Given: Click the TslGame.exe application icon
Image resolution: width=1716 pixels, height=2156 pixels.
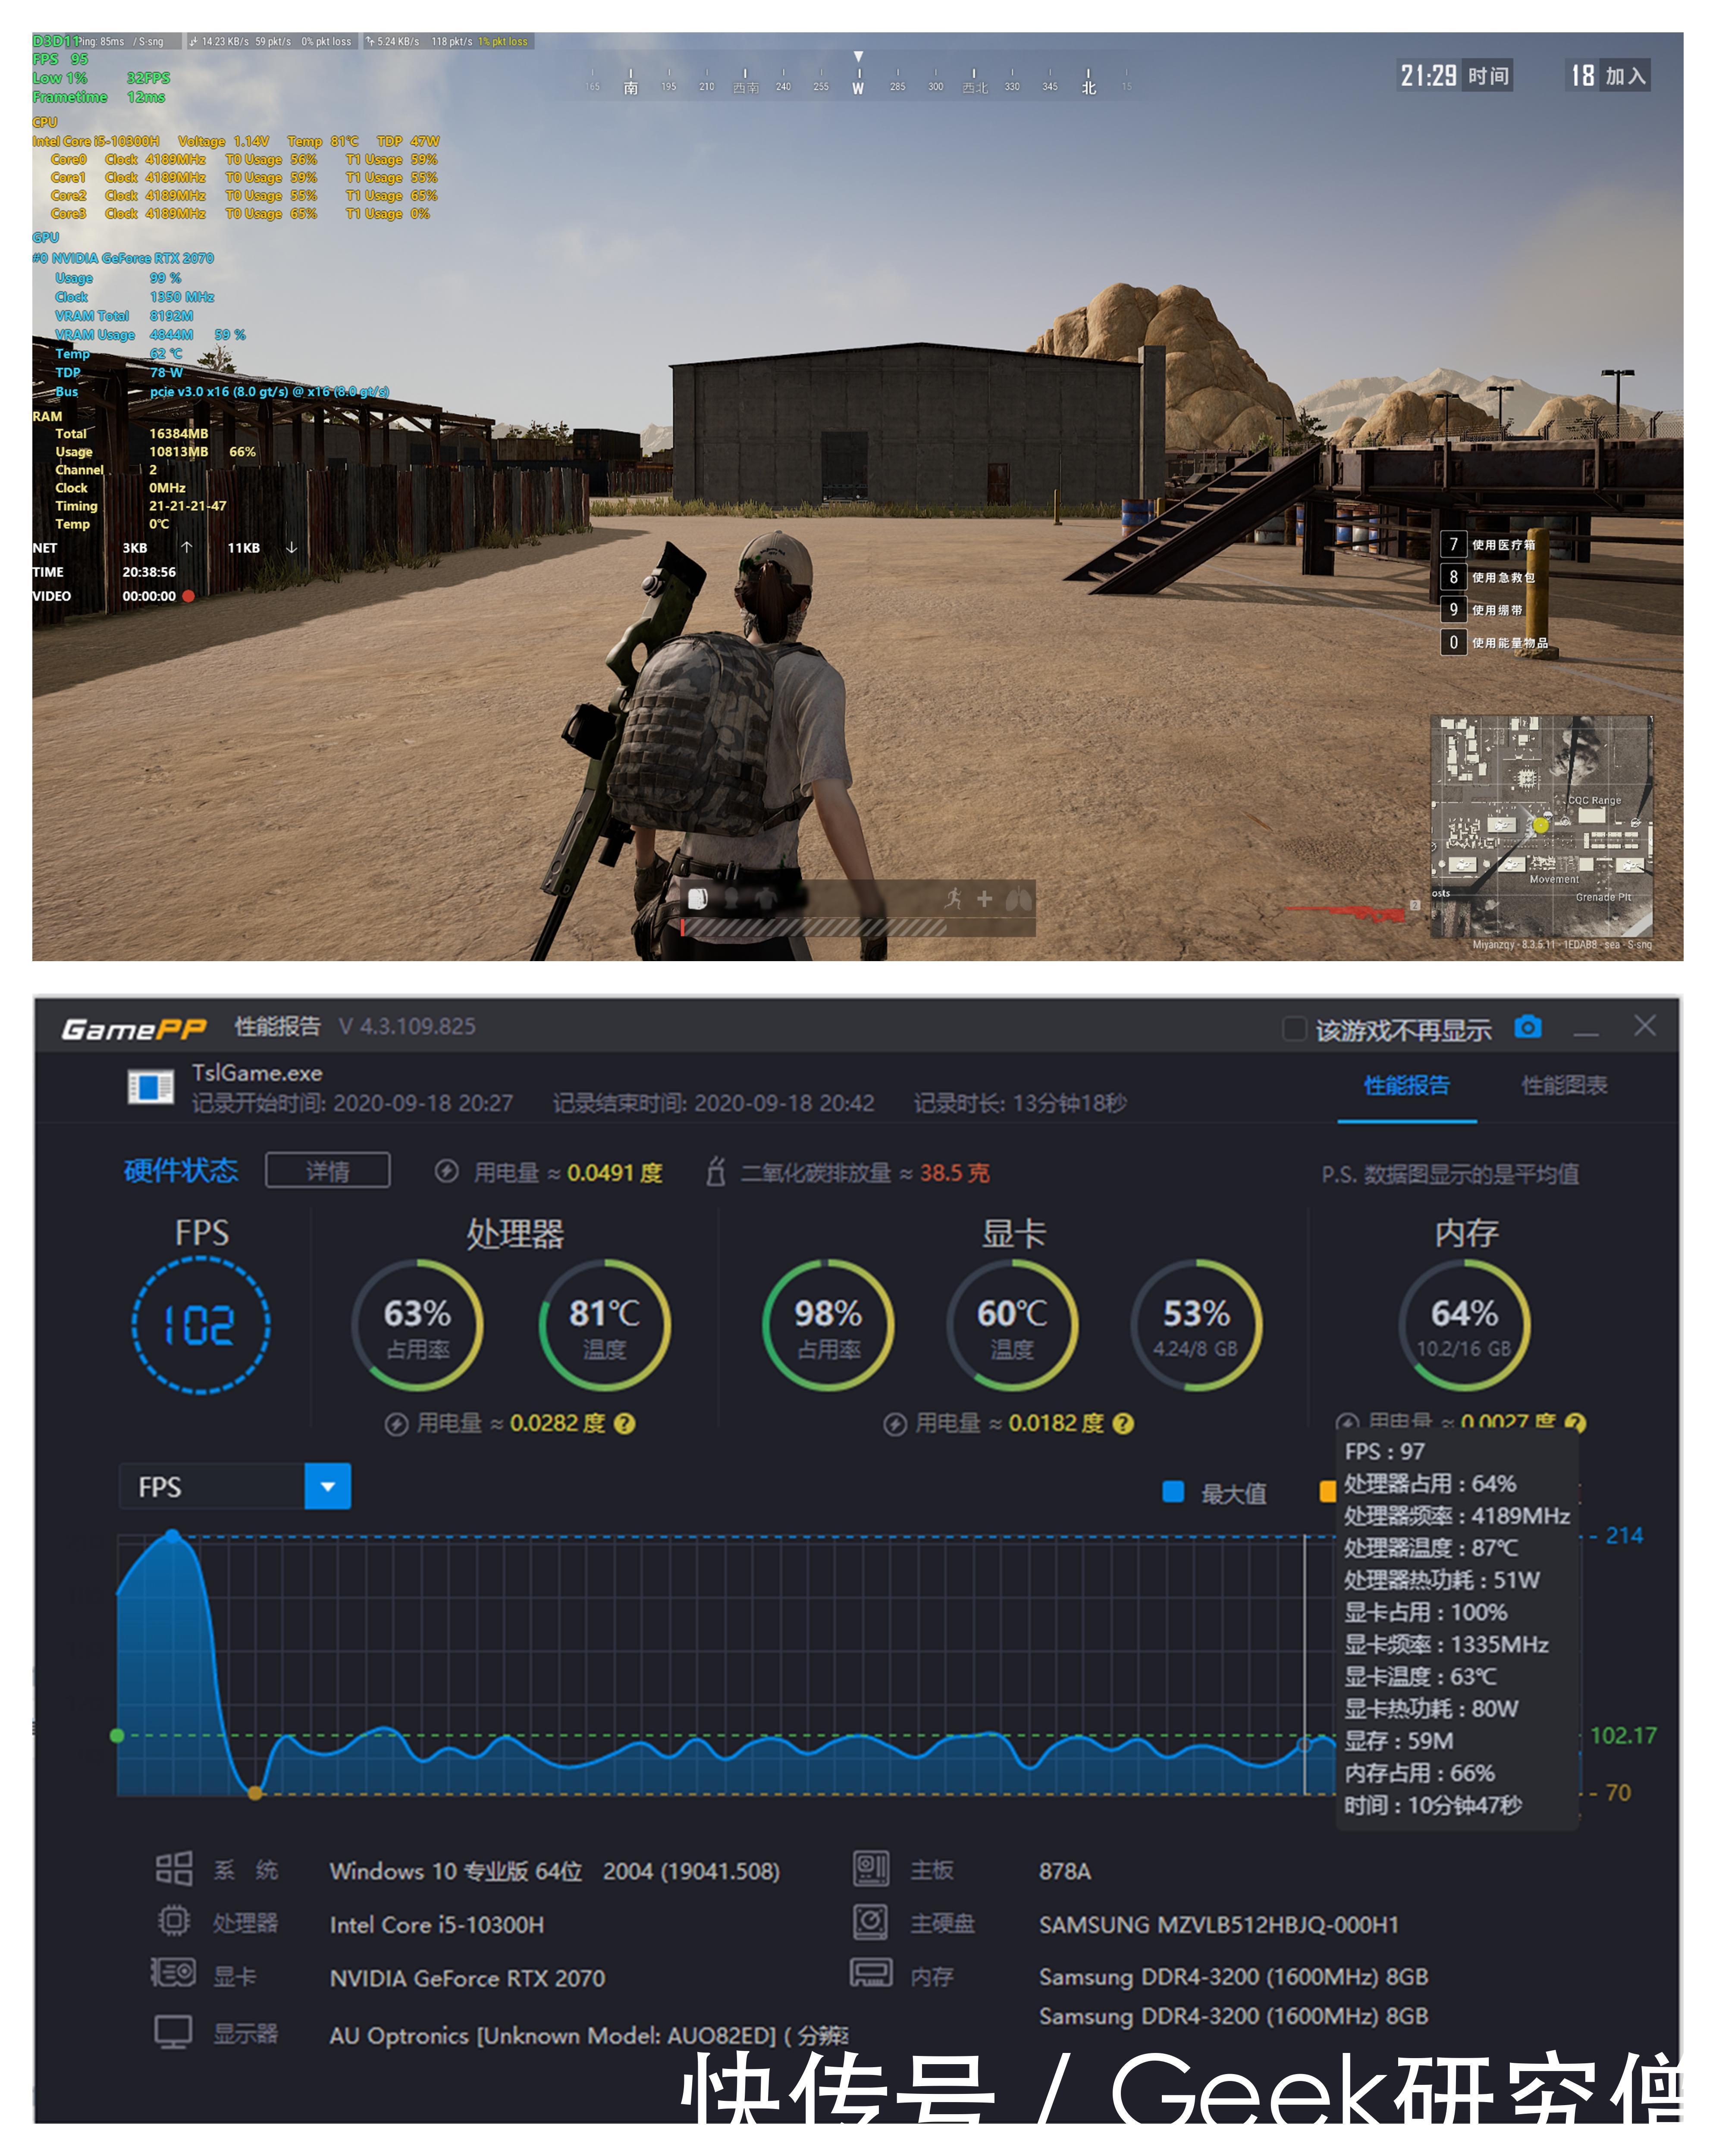Looking at the screenshot, I should (150, 1087).
